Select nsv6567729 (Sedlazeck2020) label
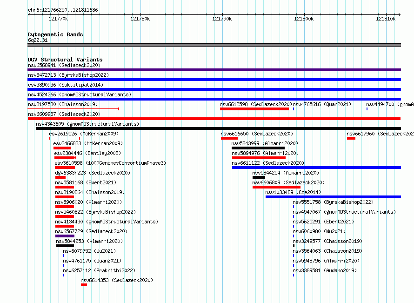This screenshot has width=414, height=303. click(x=91, y=231)
